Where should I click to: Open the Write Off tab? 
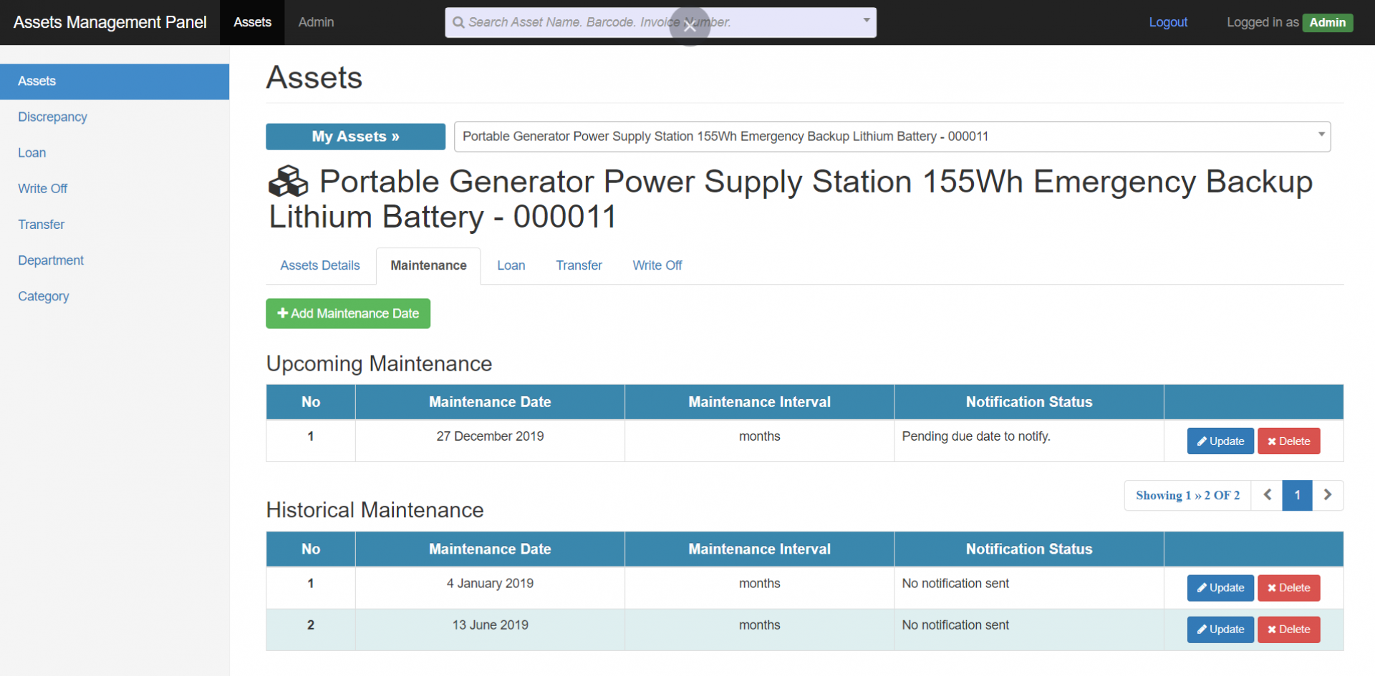[x=657, y=265]
